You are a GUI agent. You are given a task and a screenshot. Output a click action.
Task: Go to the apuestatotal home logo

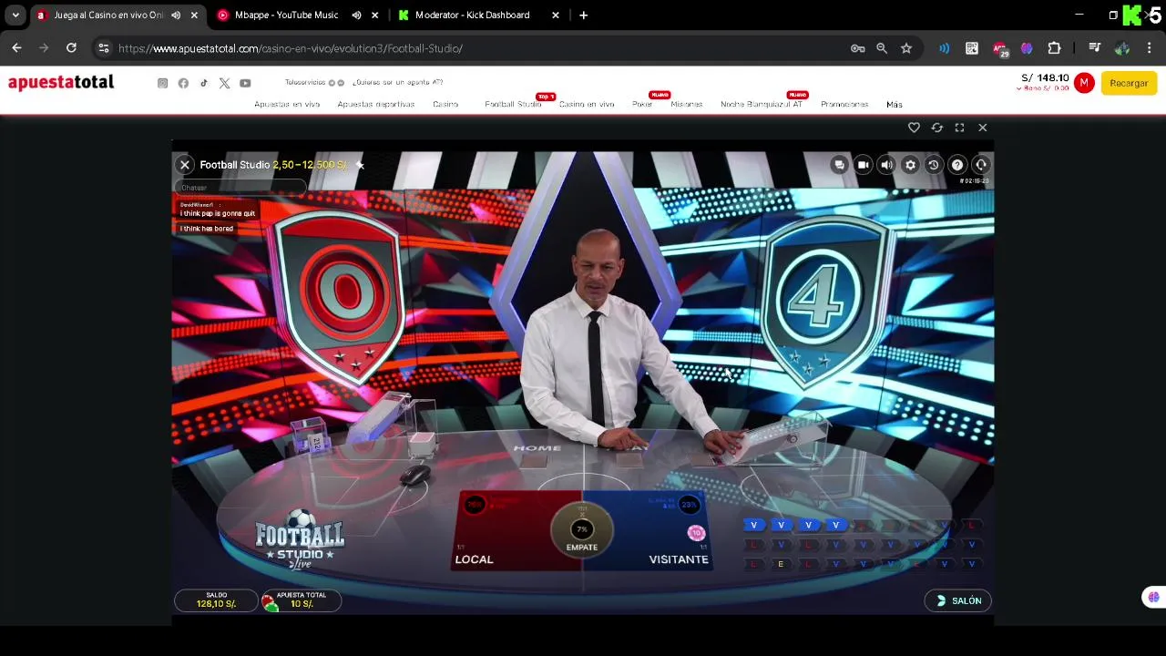[61, 83]
